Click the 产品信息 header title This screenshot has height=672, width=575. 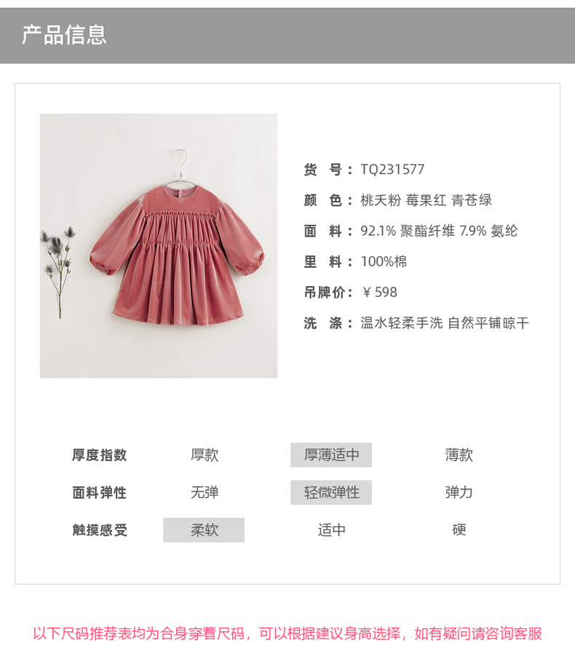click(x=64, y=35)
